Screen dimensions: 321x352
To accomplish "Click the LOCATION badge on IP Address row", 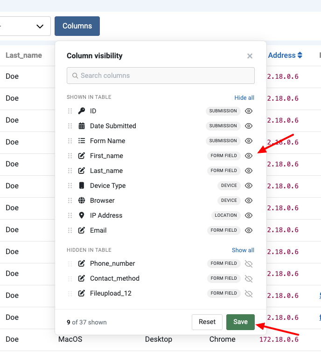I will pyautogui.click(x=226, y=215).
